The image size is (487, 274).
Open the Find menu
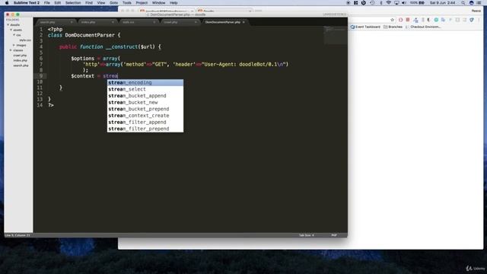click(89, 3)
